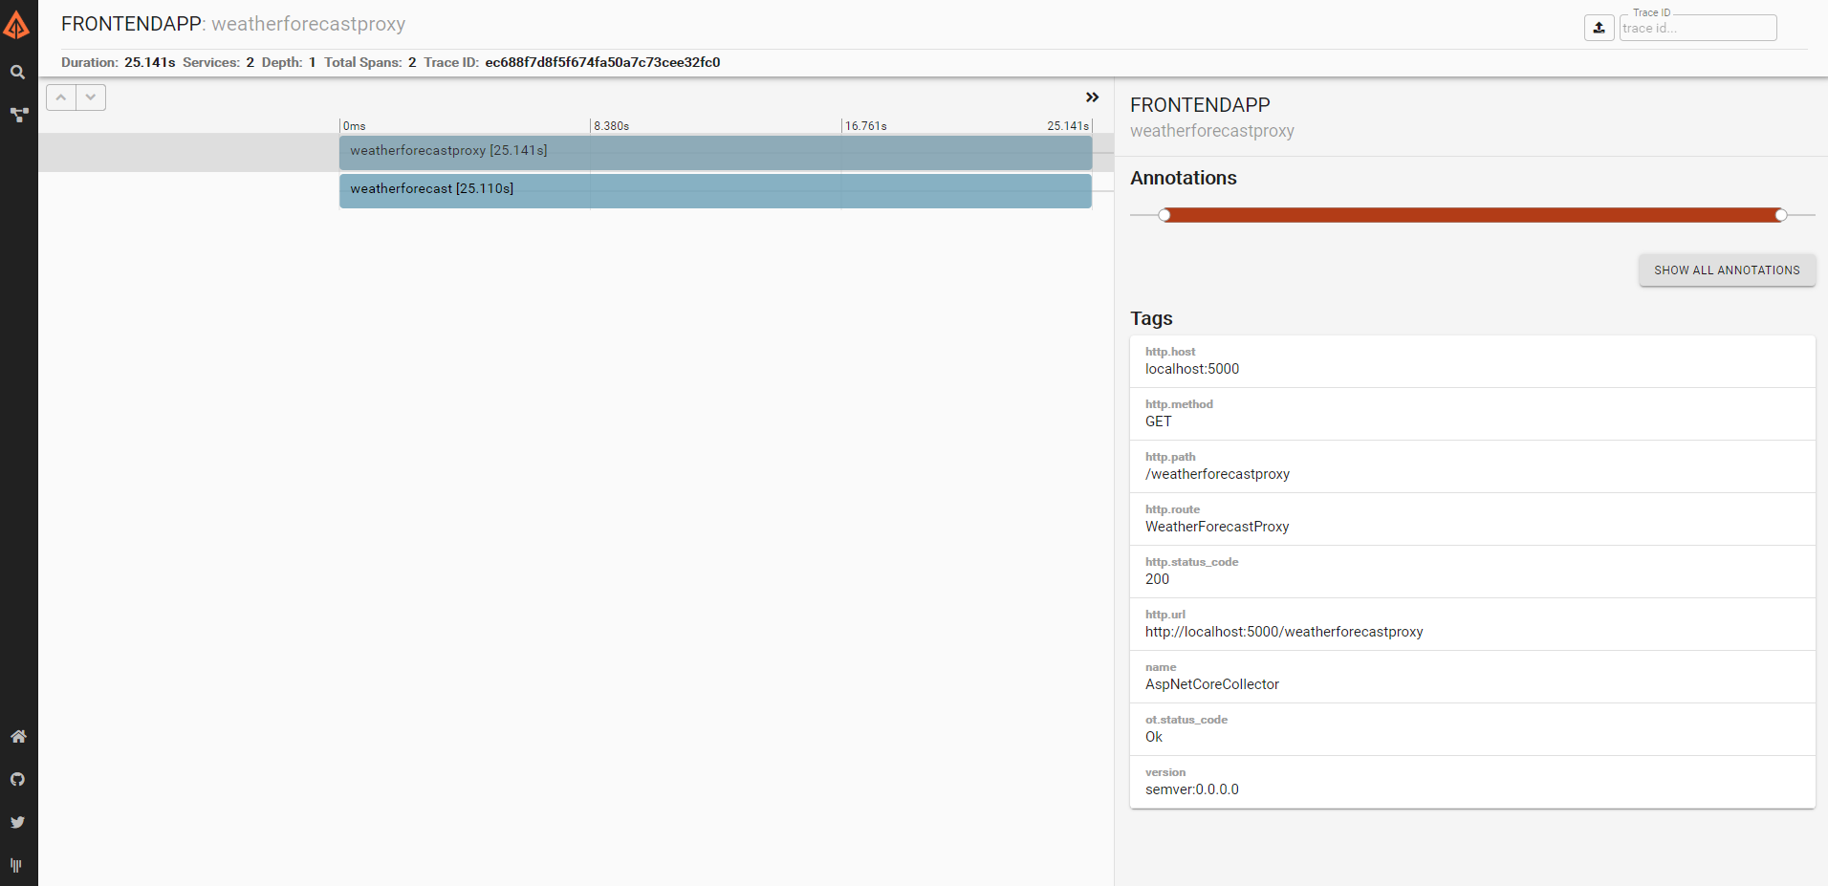Open the dependencies graph page icon
This screenshot has height=886, width=1828.
point(18,115)
